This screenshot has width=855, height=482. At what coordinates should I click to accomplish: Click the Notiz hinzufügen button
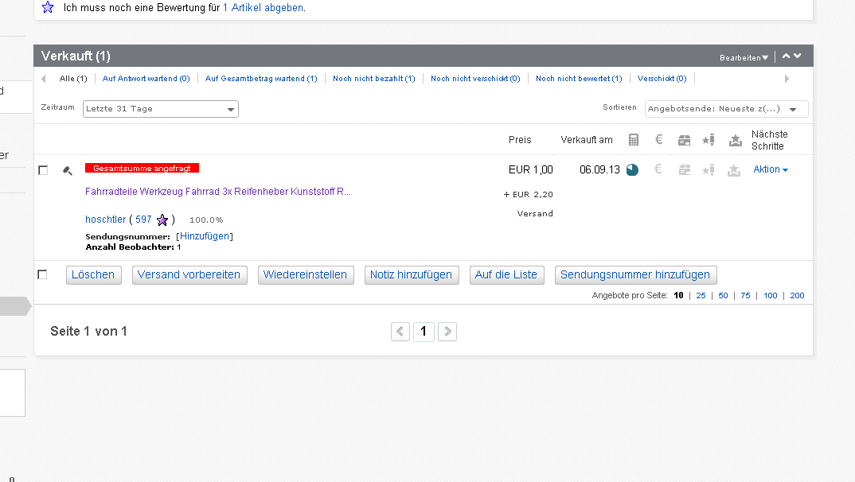tap(411, 275)
